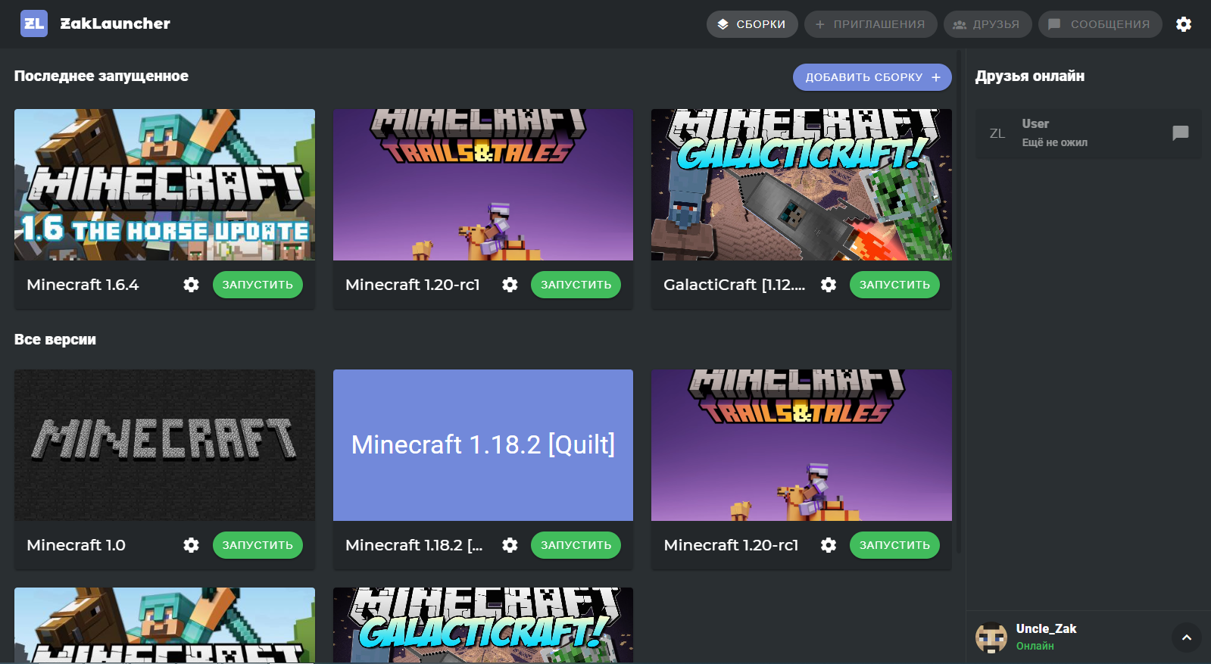Click friend name User
1211x664 pixels.
click(1035, 123)
